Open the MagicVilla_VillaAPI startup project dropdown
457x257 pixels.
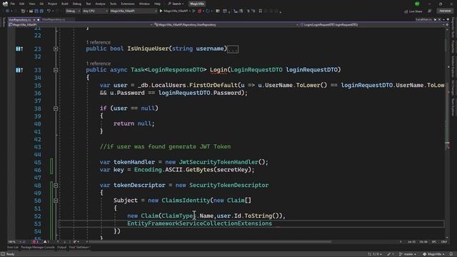click(134, 11)
